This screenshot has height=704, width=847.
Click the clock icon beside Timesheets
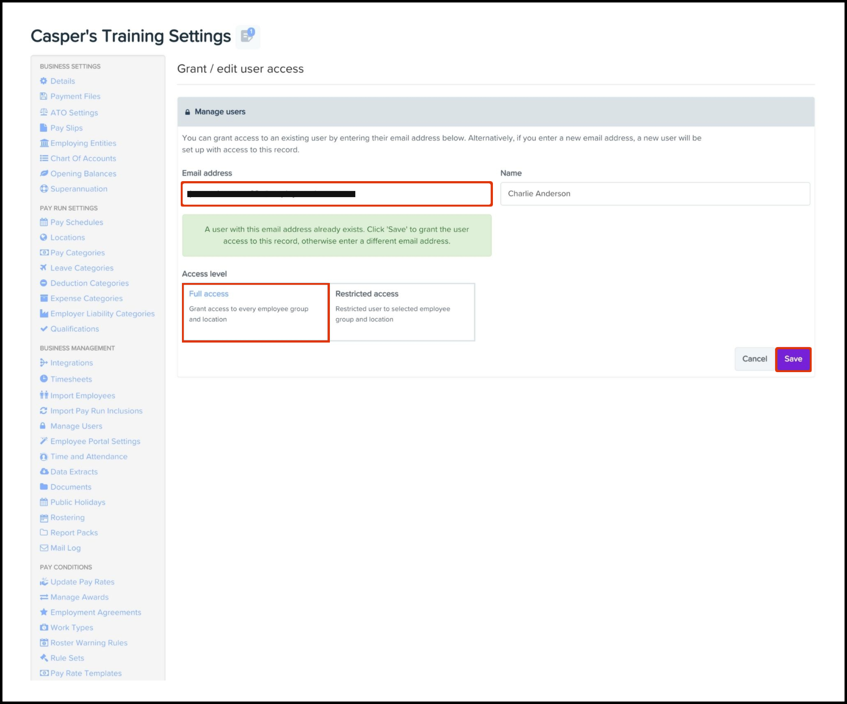(44, 379)
